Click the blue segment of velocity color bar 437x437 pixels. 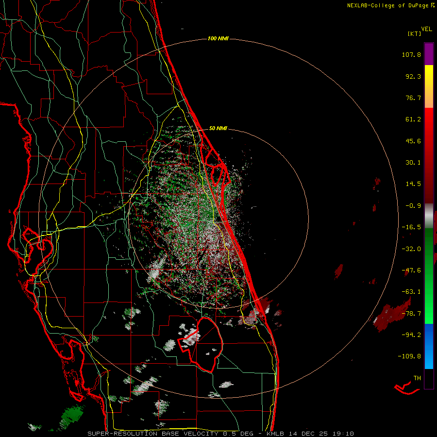(429, 346)
